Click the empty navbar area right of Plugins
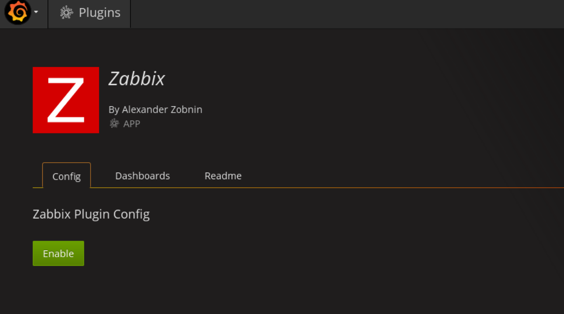564x314 pixels. [332, 13]
